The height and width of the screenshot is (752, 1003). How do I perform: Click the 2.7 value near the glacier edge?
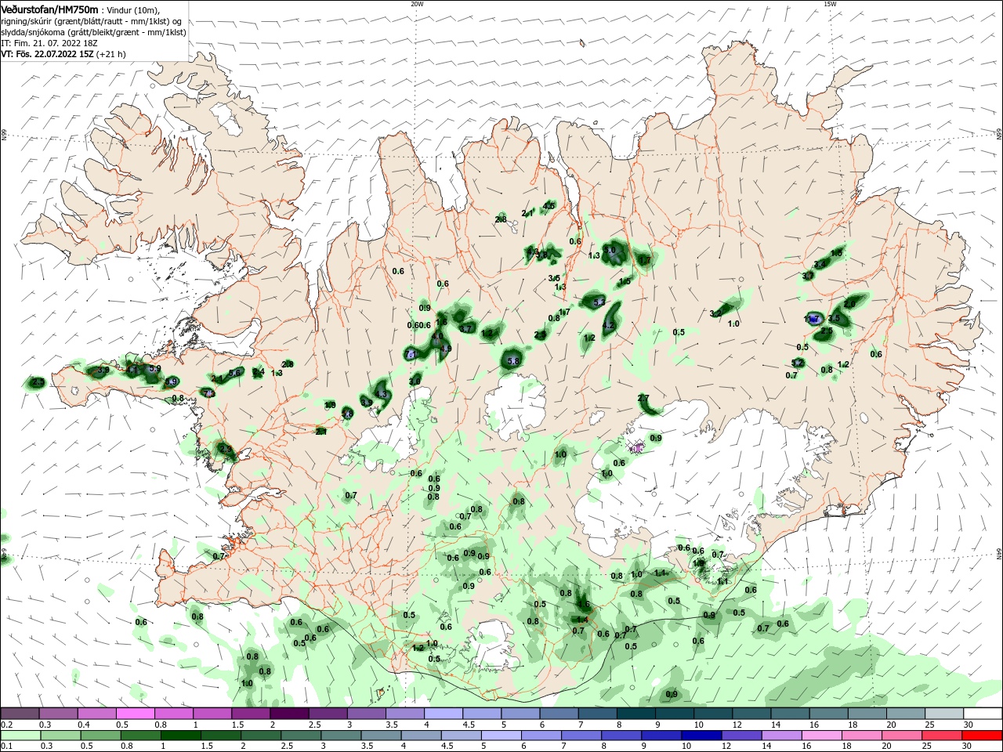tap(643, 399)
